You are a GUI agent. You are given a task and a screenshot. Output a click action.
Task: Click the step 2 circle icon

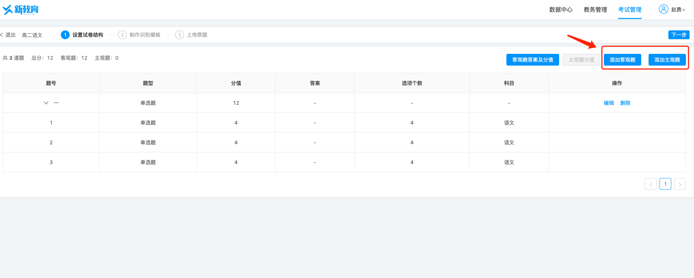(x=122, y=35)
